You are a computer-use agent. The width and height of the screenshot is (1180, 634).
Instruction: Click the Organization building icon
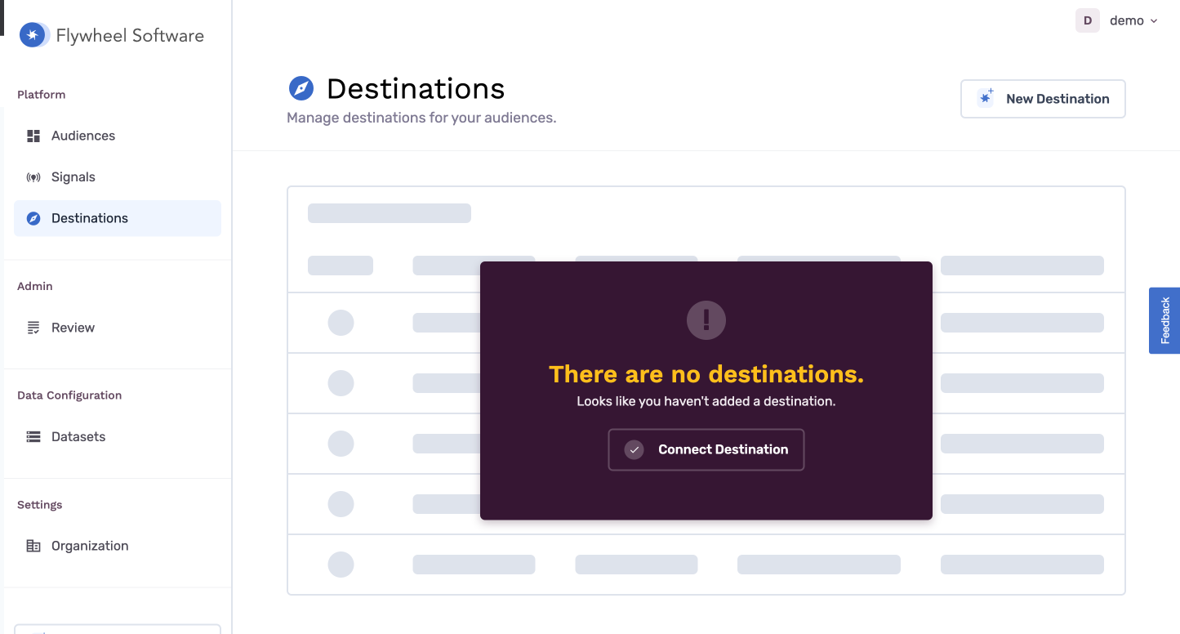(33, 546)
